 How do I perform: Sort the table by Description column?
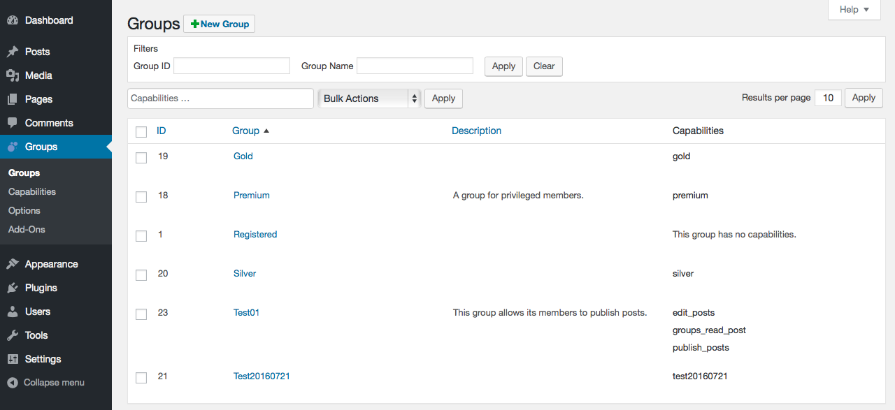pyautogui.click(x=477, y=131)
